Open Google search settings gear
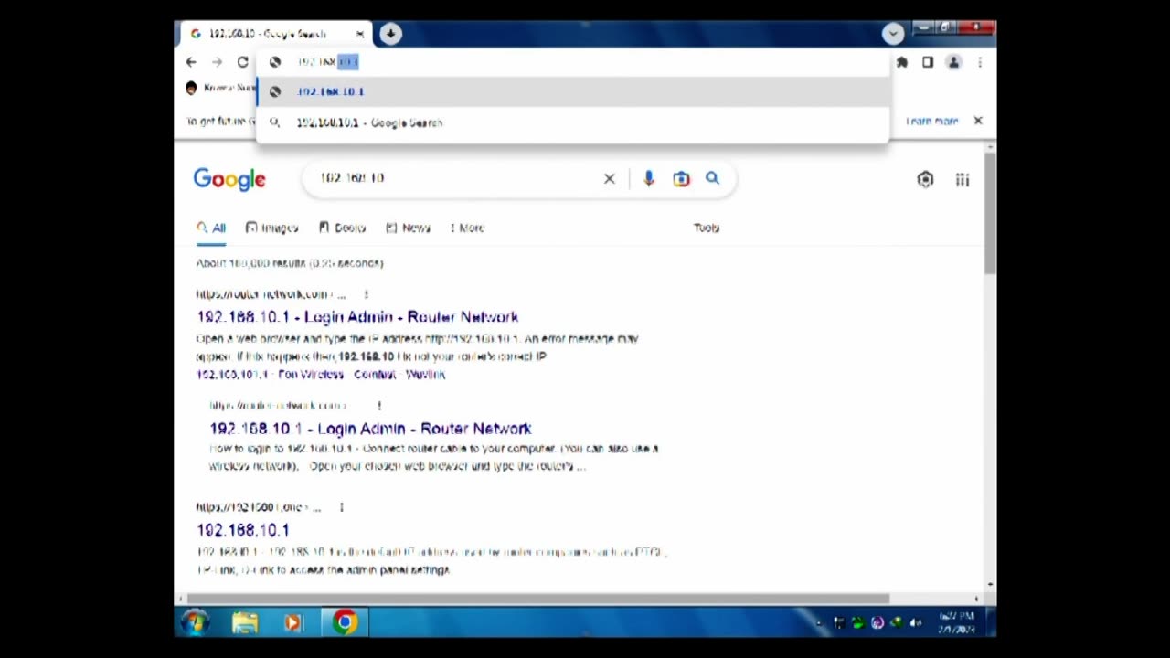 point(925,179)
